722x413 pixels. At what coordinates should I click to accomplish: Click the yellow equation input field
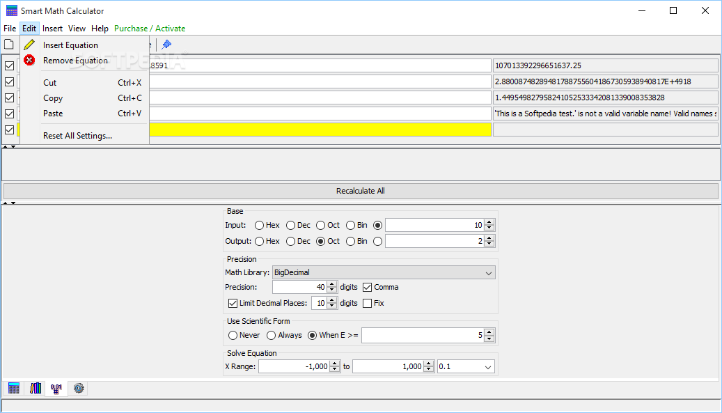click(254, 130)
